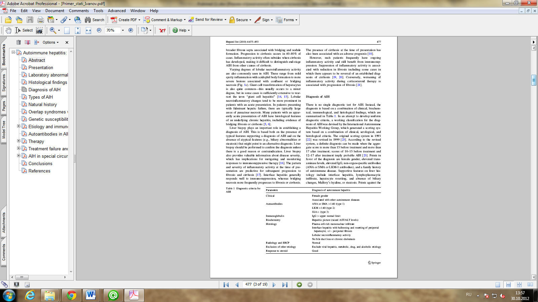The width and height of the screenshot is (538, 302).
Task: Click the plus Zoom In button
Action: point(131,30)
